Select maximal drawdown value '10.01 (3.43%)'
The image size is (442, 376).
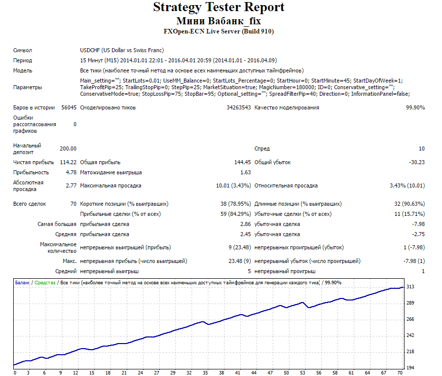click(233, 186)
